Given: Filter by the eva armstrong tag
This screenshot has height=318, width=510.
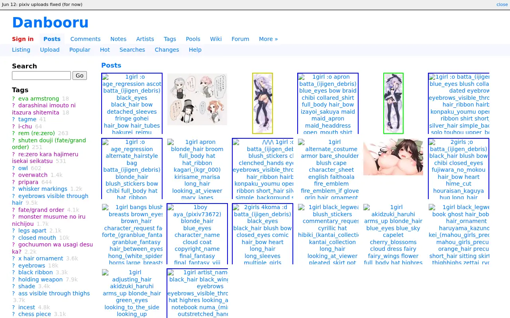Looking at the screenshot, I should (x=39, y=99).
